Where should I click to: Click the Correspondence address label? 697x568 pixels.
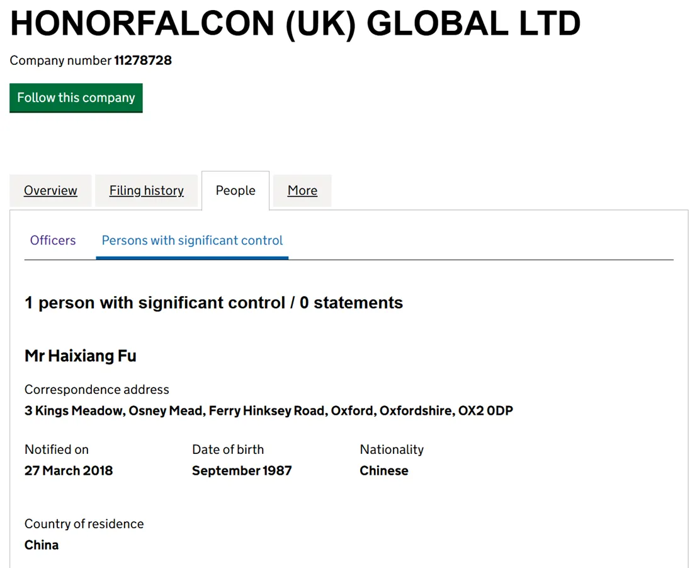click(x=97, y=390)
